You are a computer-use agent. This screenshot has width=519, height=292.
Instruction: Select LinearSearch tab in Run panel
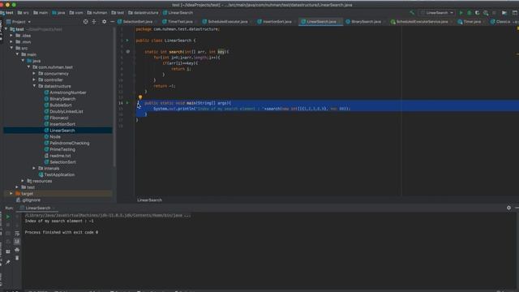click(37, 208)
